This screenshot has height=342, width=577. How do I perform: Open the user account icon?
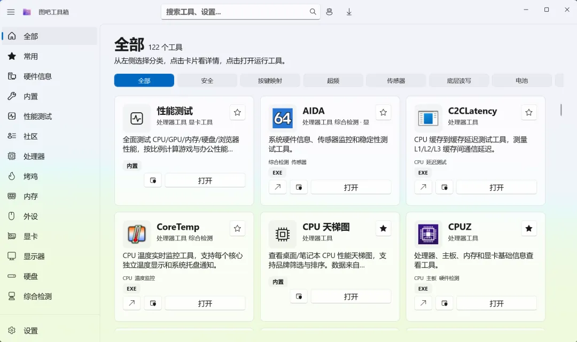click(x=329, y=12)
